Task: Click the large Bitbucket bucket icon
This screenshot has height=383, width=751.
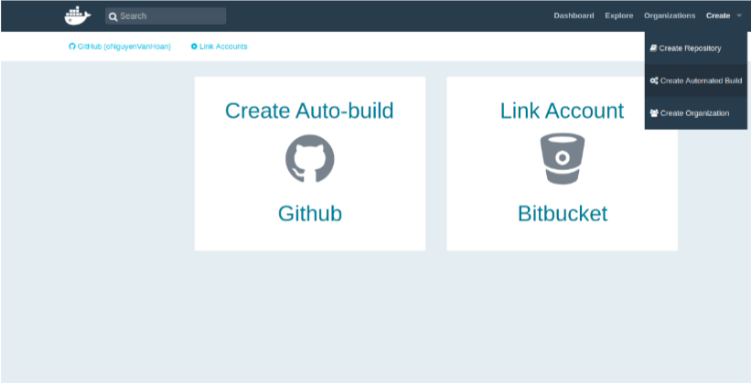Action: [x=562, y=158]
